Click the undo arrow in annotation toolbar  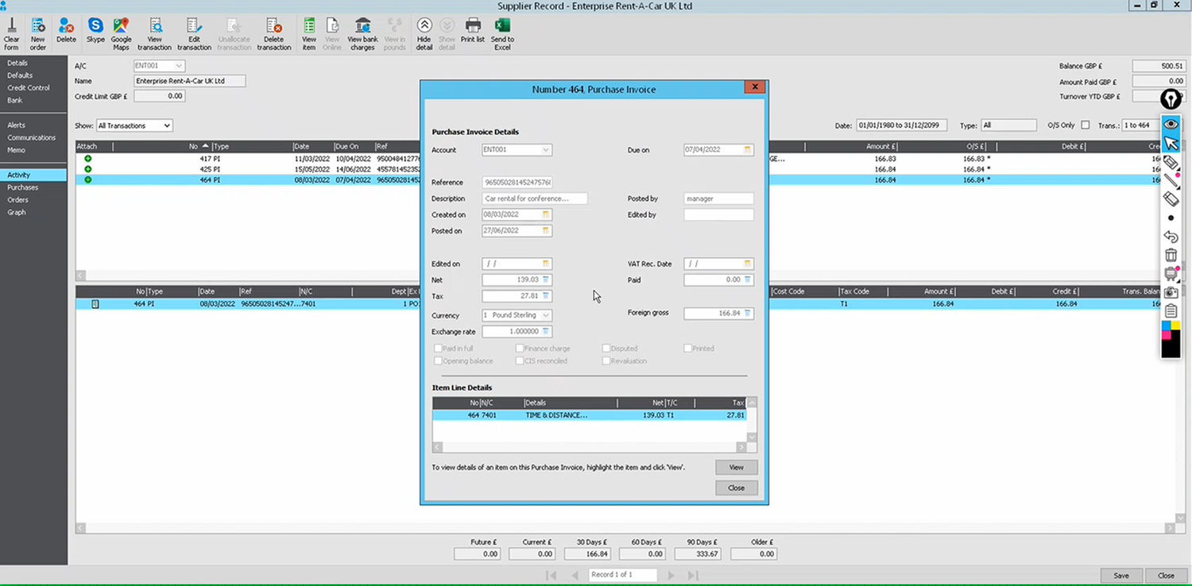click(1171, 237)
